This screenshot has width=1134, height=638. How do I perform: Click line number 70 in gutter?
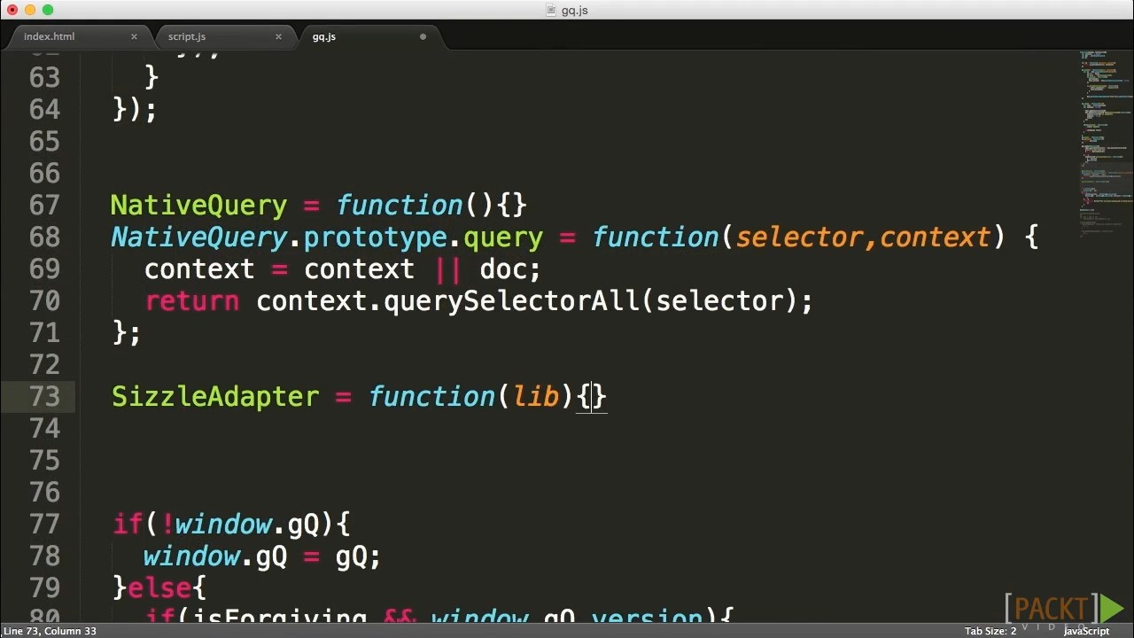coord(44,300)
